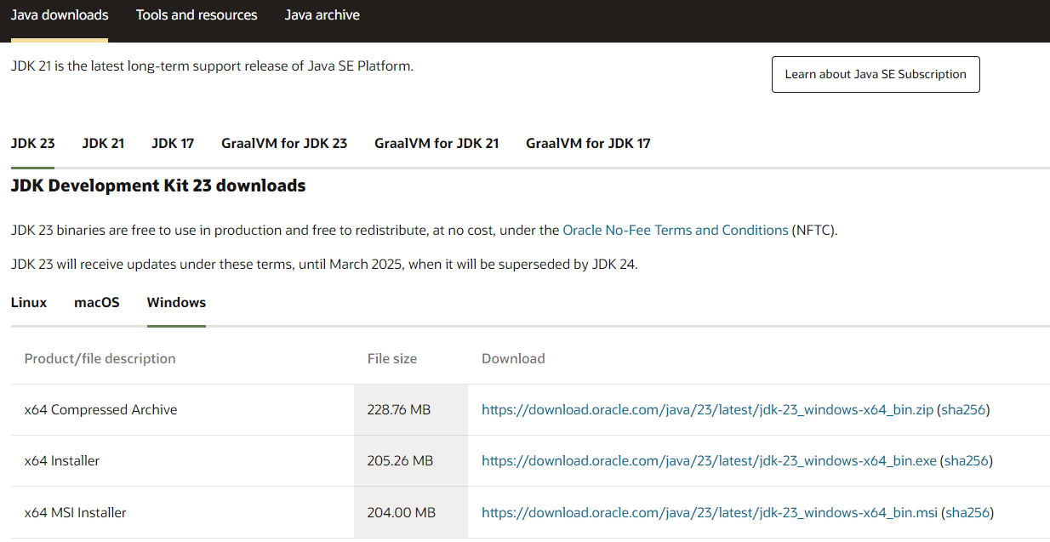Open GraalVM for JDK 17 tab
The width and height of the screenshot is (1050, 542).
point(588,144)
